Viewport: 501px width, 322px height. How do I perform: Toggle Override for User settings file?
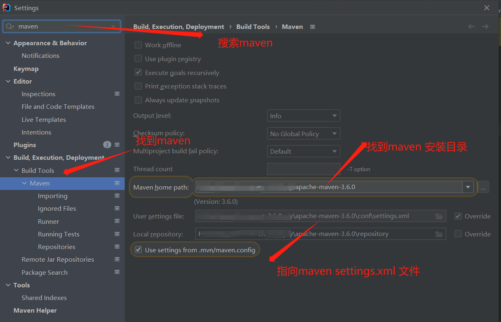pos(458,216)
